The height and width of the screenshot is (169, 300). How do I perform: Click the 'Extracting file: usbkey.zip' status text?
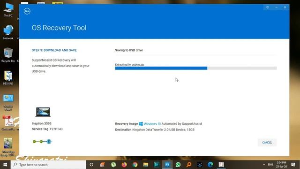pos(129,65)
